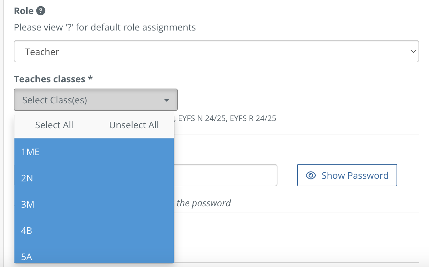Toggle class 4B in the list
The height and width of the screenshot is (267, 429).
(94, 231)
